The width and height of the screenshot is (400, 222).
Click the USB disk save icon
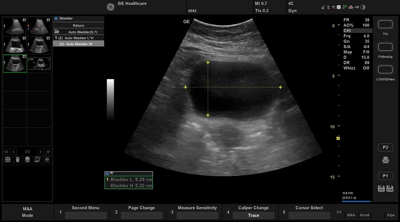pyautogui.click(x=389, y=188)
